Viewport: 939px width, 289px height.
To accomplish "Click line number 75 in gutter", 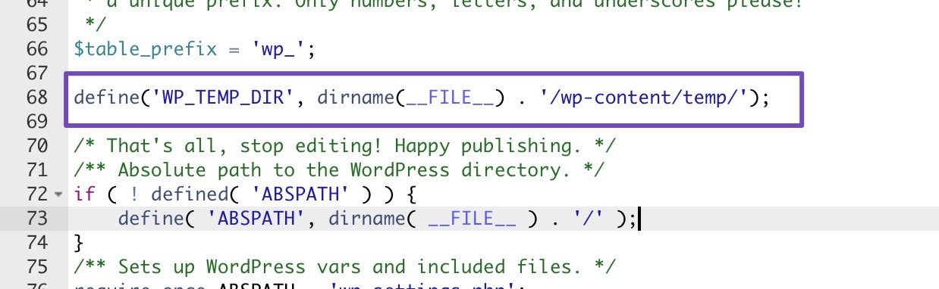I will [x=36, y=266].
